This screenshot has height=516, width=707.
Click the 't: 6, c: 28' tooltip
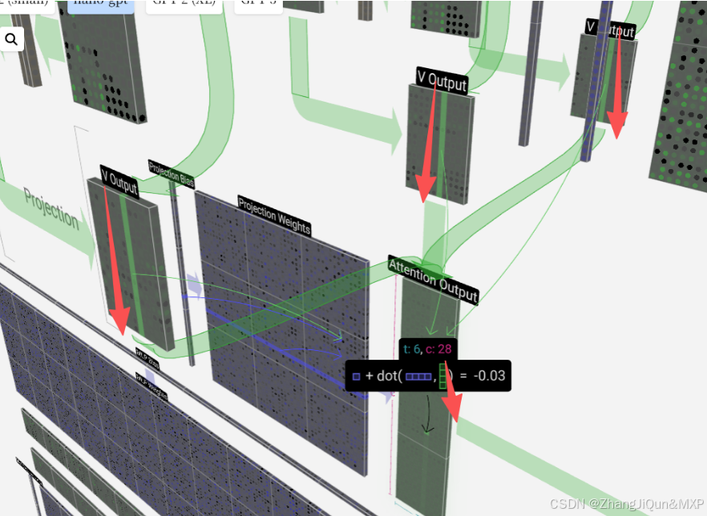427,349
